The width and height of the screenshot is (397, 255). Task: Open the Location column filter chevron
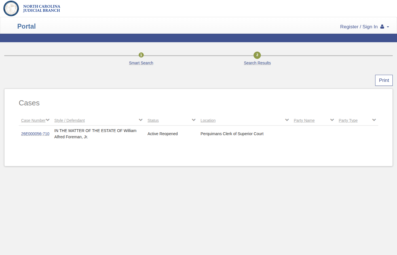point(287,120)
